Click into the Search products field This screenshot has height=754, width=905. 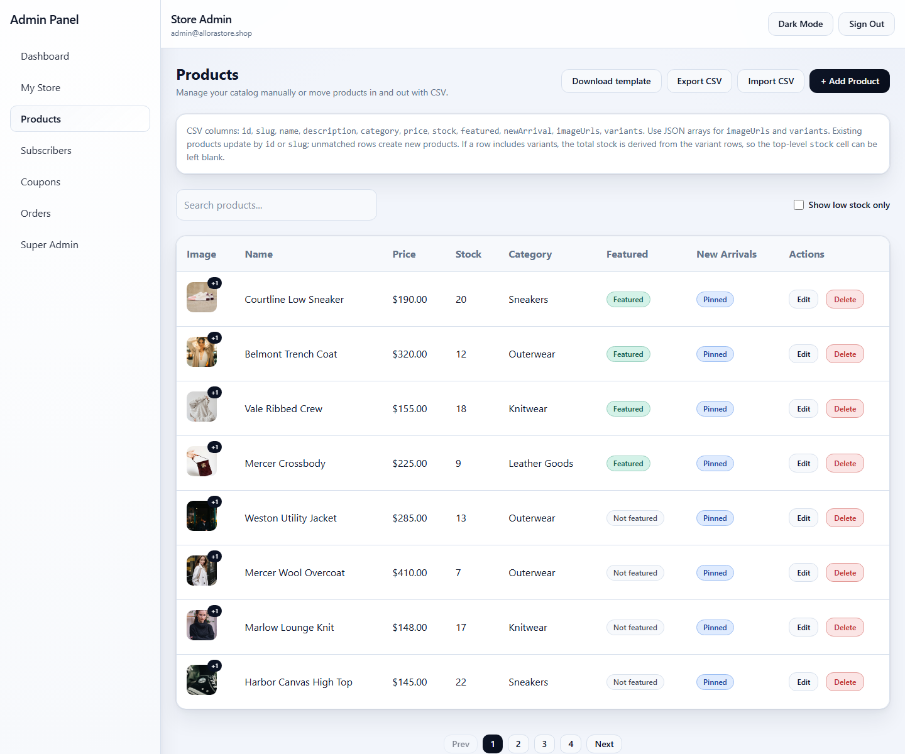pyautogui.click(x=276, y=205)
